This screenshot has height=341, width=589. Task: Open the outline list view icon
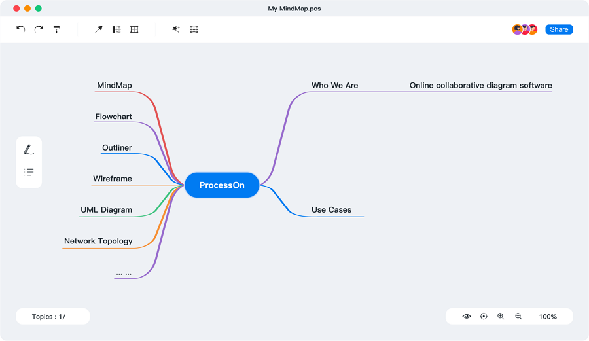[x=29, y=172]
